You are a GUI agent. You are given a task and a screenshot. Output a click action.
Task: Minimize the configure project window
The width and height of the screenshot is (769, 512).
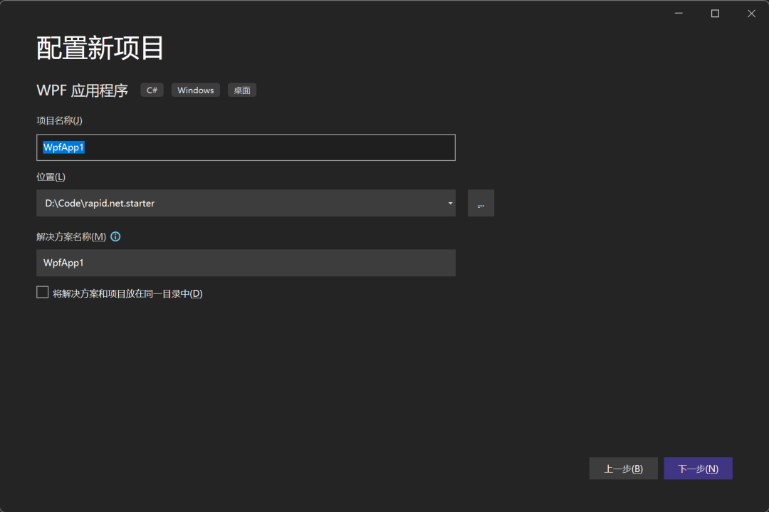pos(679,14)
